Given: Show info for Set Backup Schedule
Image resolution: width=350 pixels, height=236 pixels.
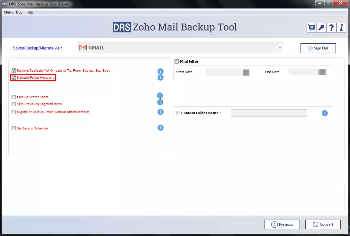Looking at the screenshot, I should [160, 128].
